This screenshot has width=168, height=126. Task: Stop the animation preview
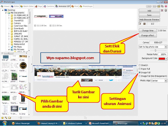144,24
